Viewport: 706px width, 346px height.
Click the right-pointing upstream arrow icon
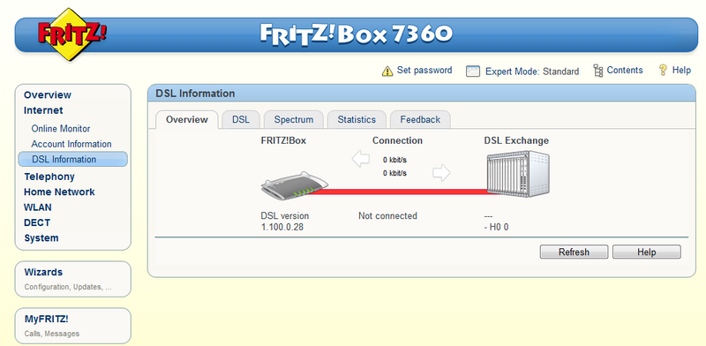441,172
